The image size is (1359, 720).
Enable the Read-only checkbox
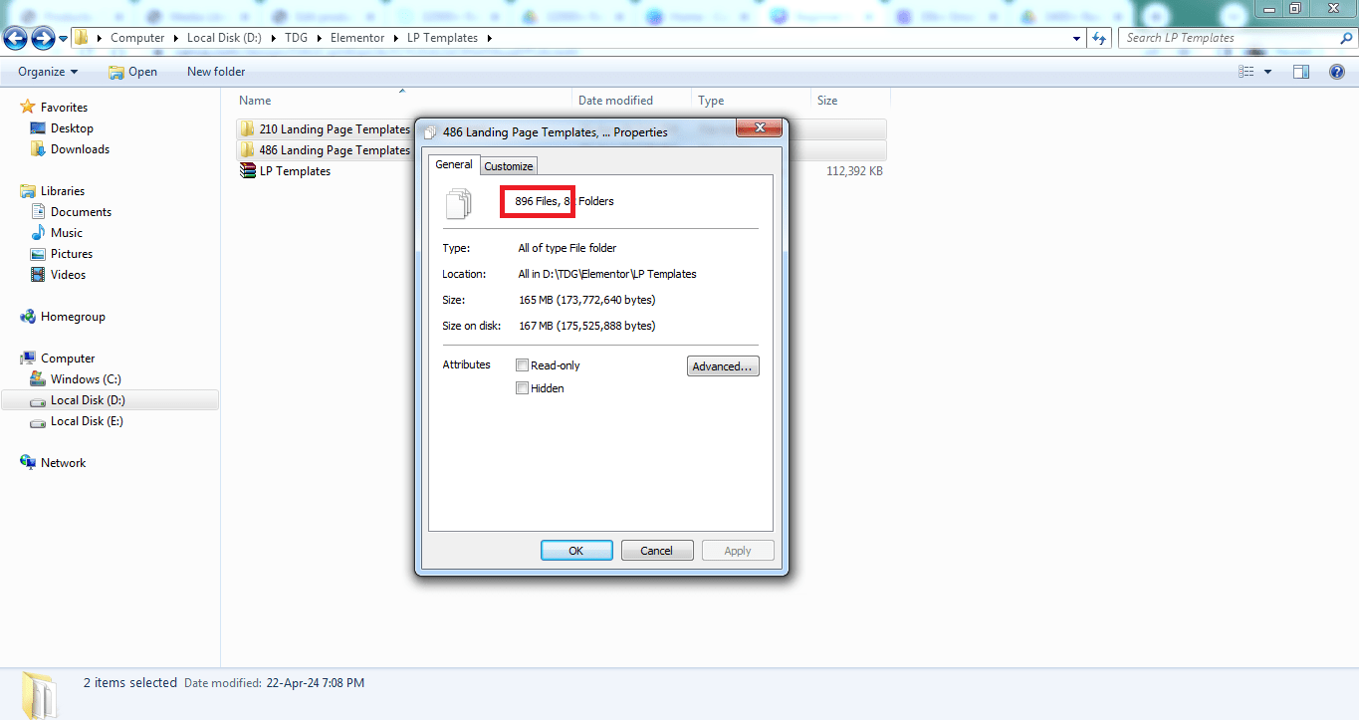(x=522, y=365)
